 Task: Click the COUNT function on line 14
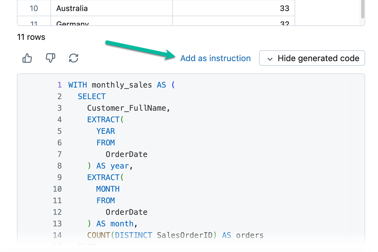click(98, 235)
